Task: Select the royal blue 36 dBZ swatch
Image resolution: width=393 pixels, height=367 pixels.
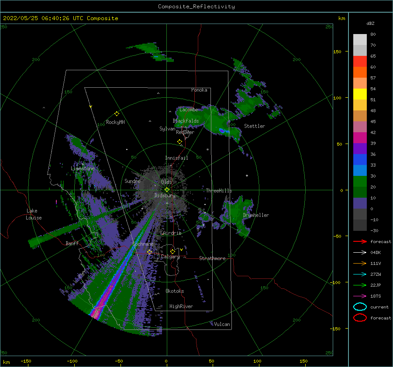Action: (360, 160)
